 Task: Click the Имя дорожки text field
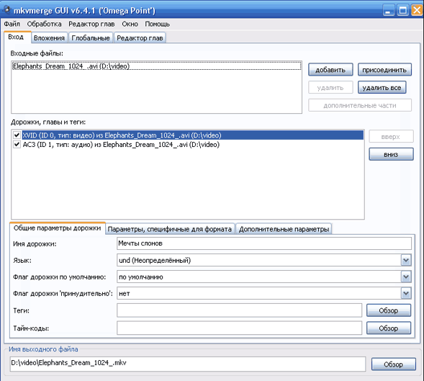coord(264,243)
